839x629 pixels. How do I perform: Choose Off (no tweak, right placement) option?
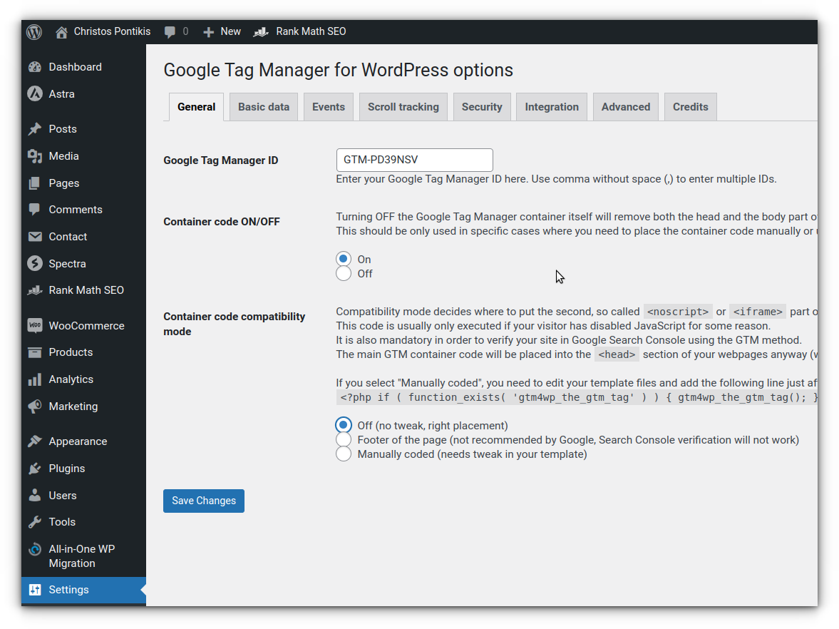[344, 425]
